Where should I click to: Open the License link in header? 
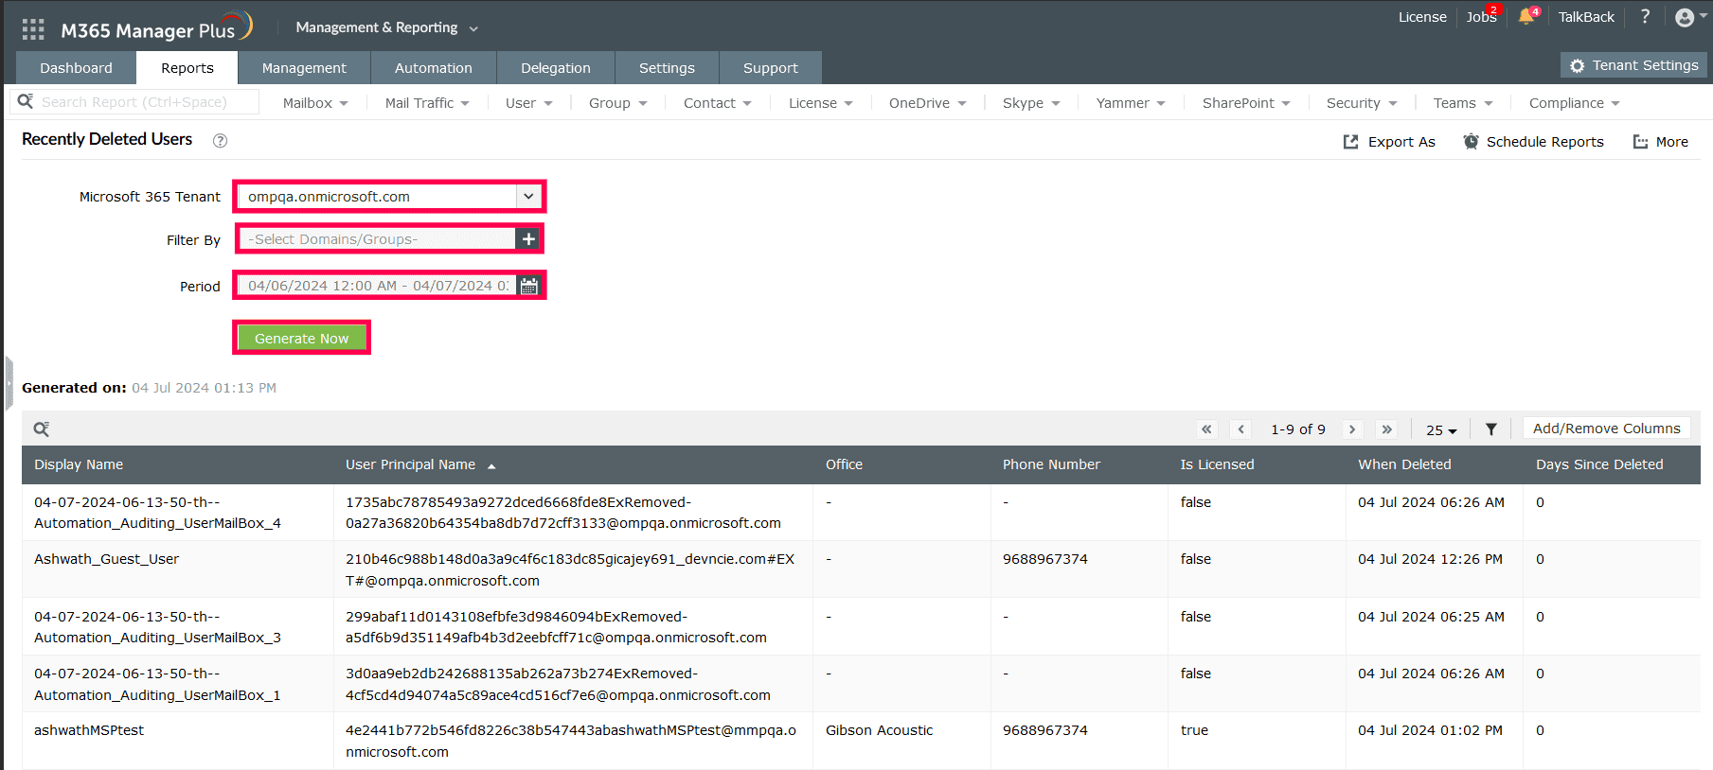[1422, 17]
